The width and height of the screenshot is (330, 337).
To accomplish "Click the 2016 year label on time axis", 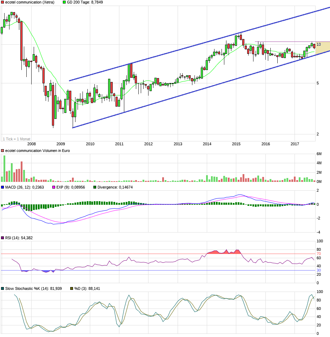I will point(265,144).
